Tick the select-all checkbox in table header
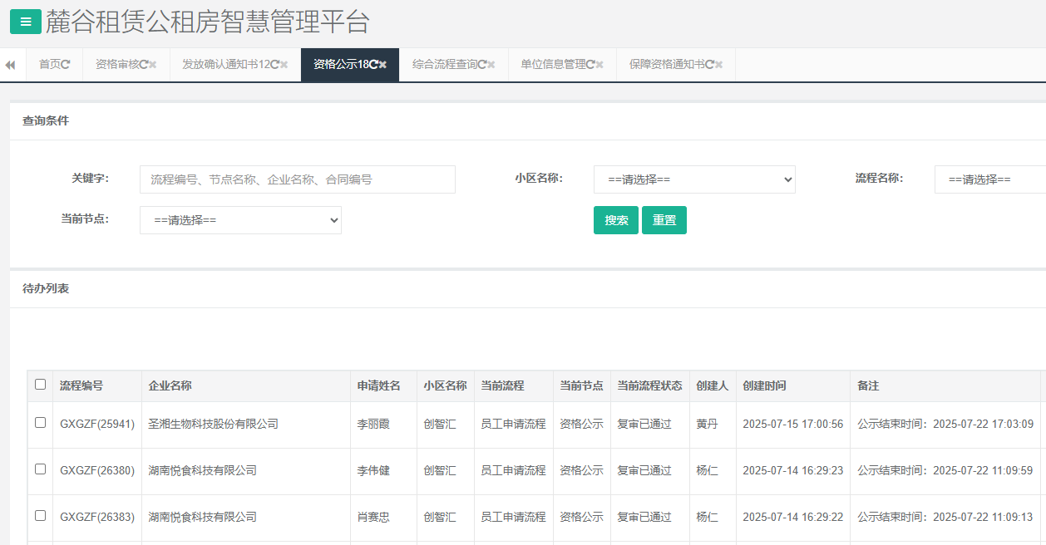Image resolution: width=1046 pixels, height=545 pixels. point(40,385)
